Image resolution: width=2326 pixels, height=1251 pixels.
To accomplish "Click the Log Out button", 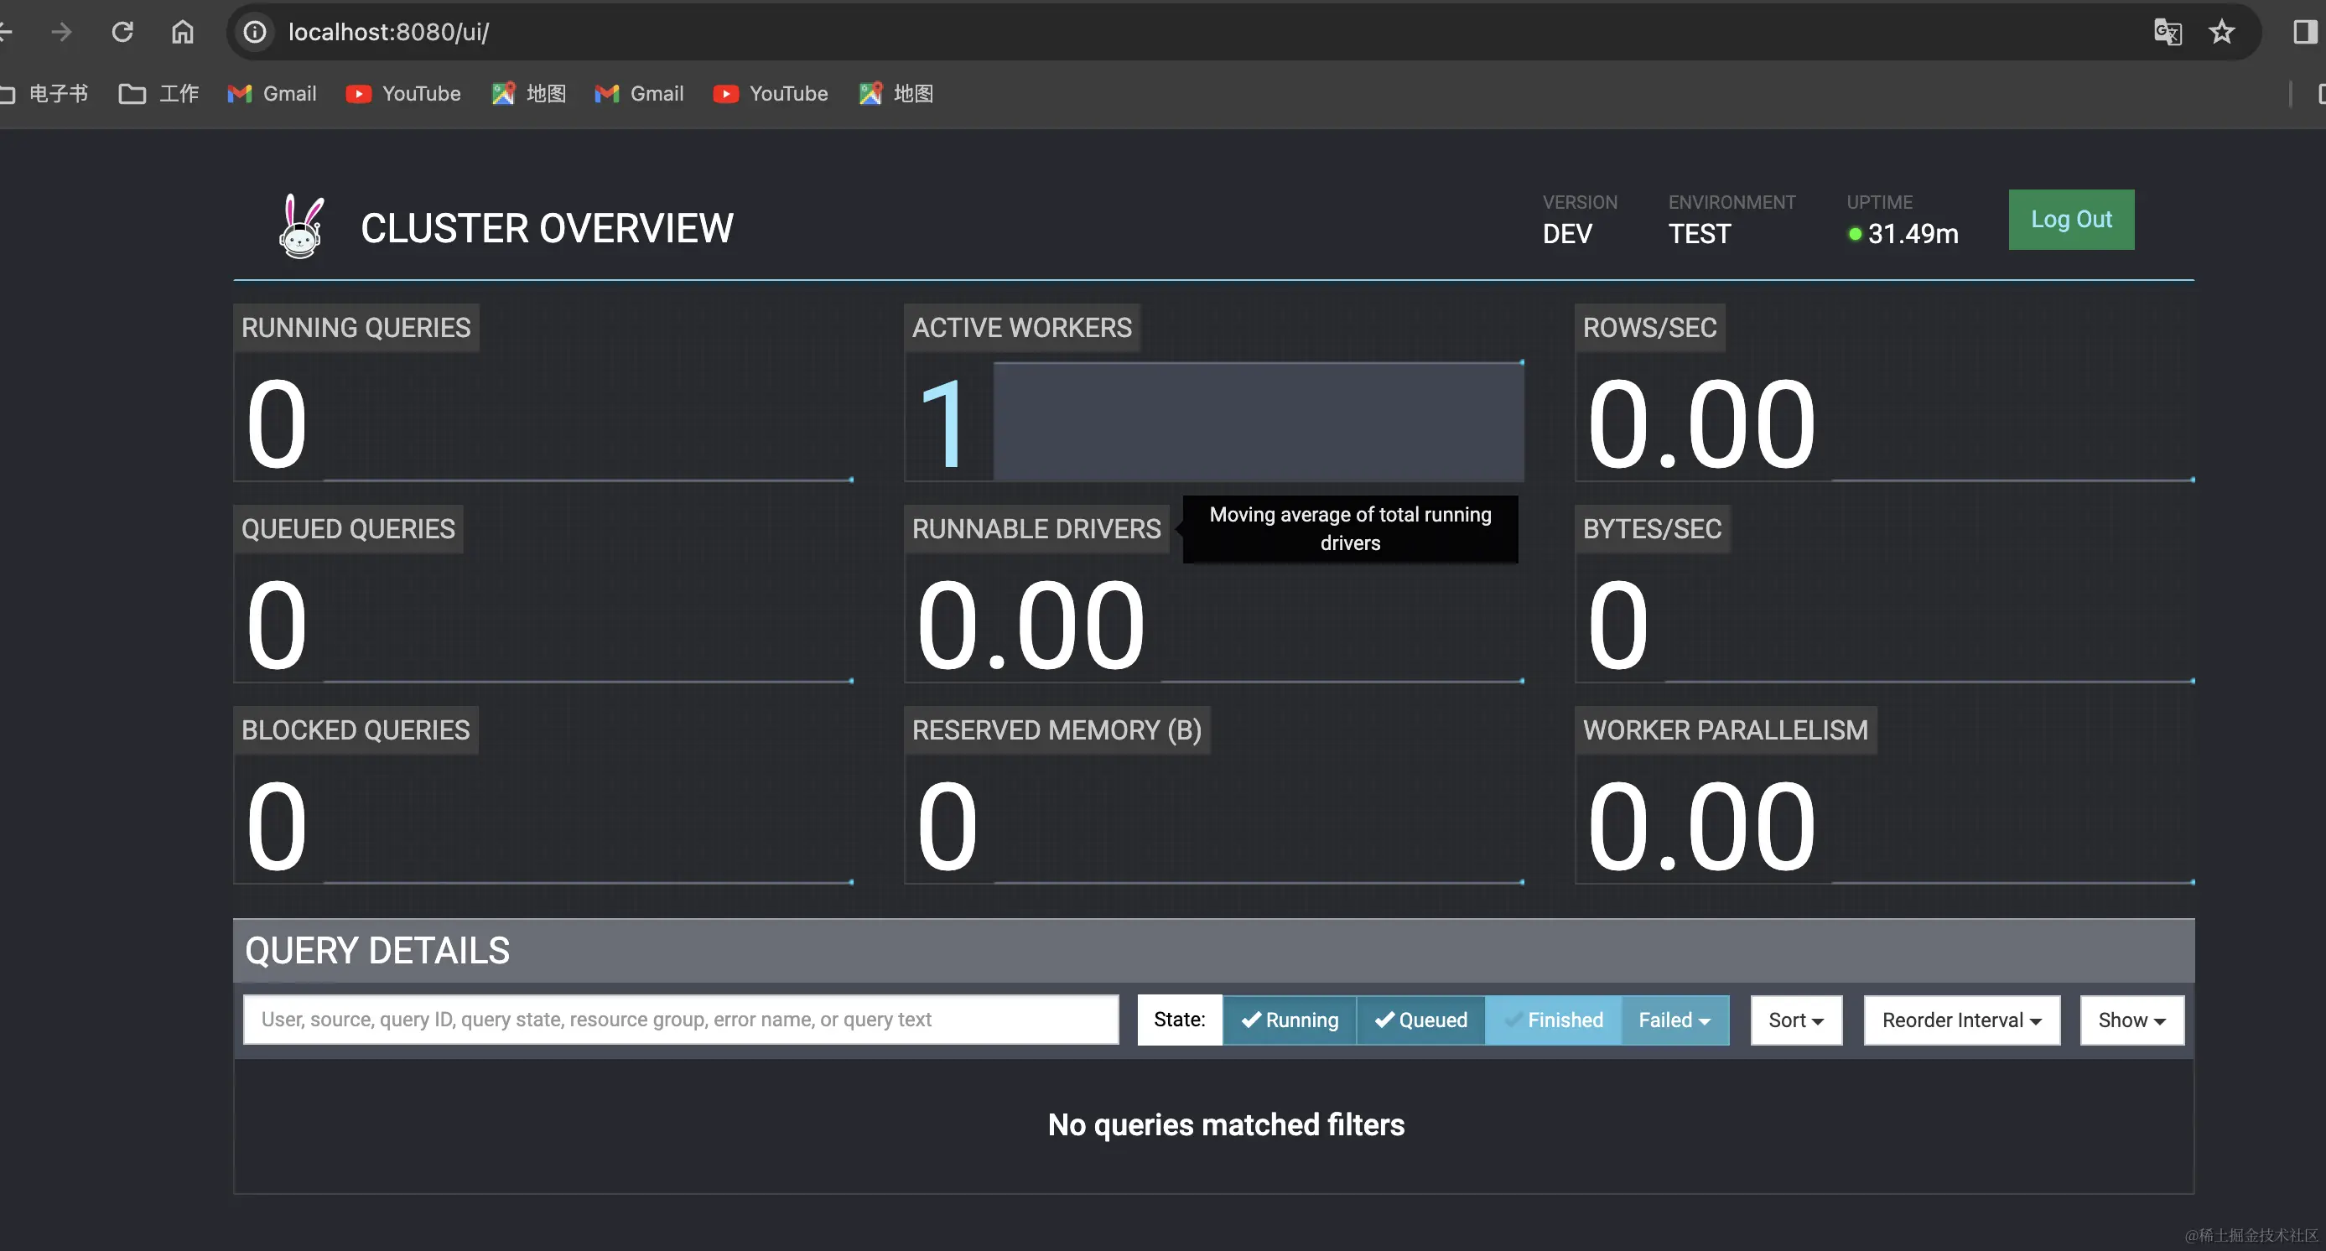I will (x=2070, y=220).
